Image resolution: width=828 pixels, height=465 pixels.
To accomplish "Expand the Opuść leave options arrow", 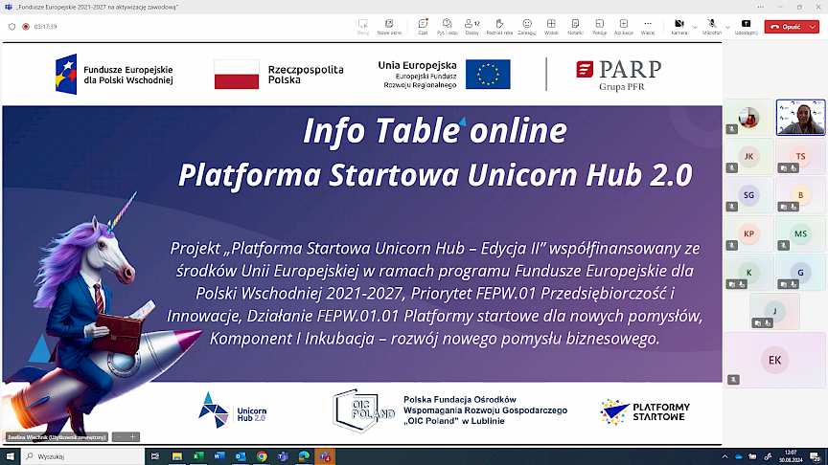I will click(813, 27).
